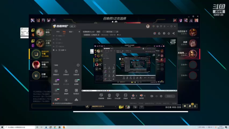Click the 修改 button beside the stream title

point(98,32)
